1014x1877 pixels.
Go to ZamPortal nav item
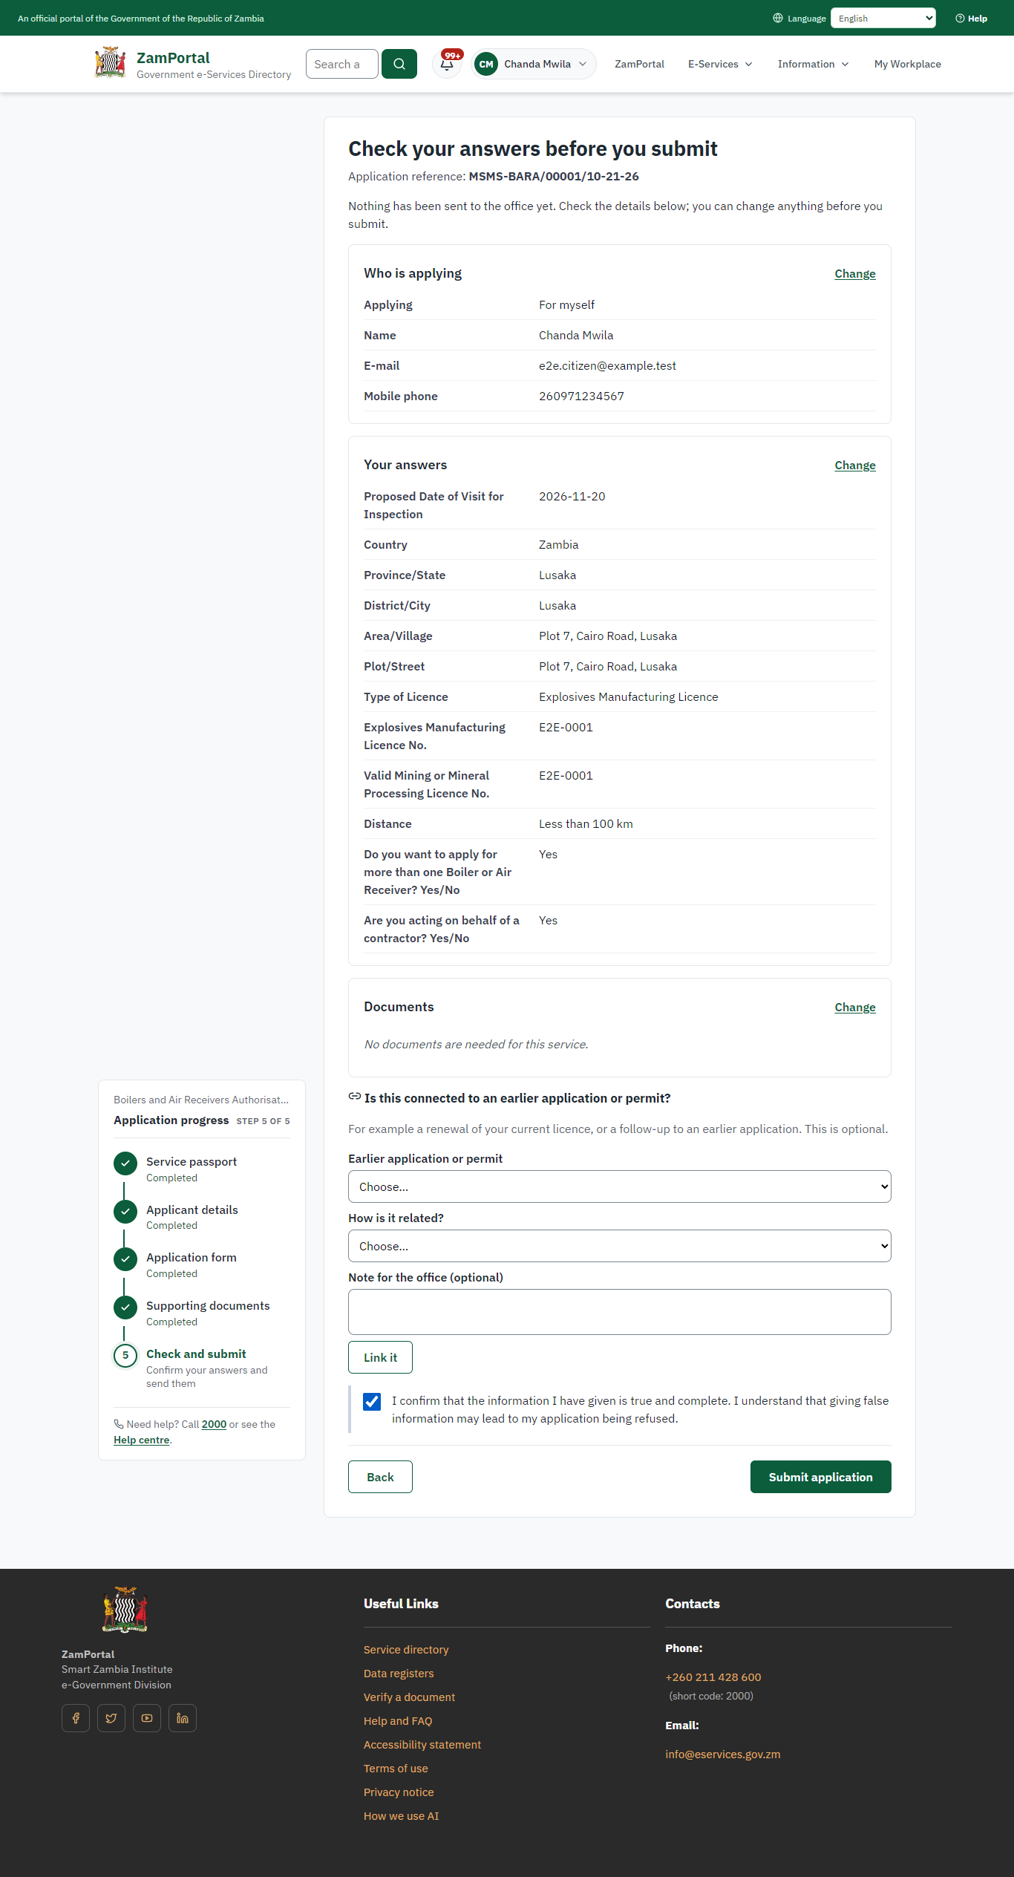pos(639,64)
